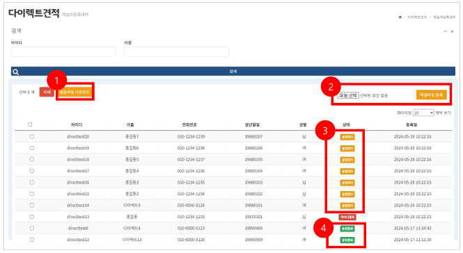Check the box for the 디이렉트13 row
The width and height of the screenshot is (463, 253).
pos(32,240)
